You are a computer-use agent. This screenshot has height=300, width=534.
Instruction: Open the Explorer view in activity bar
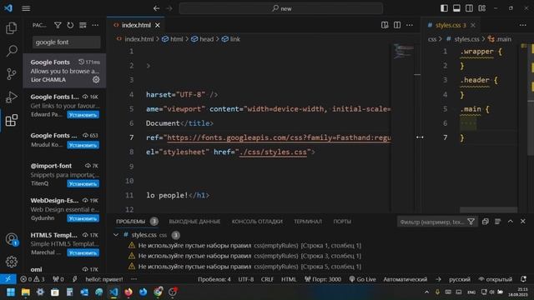(12, 27)
